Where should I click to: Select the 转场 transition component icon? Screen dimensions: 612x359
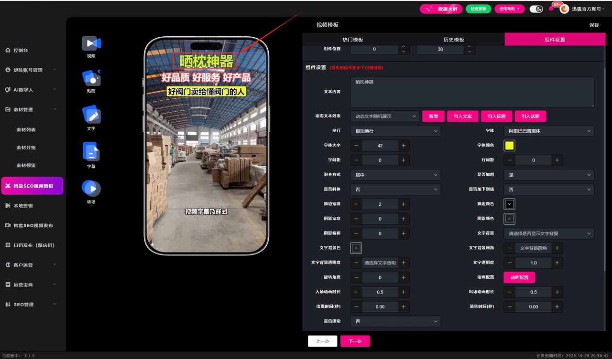pos(91,189)
